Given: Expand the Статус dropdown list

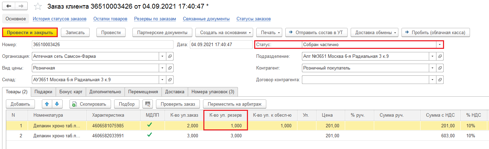Looking at the screenshot, I should point(439,44).
